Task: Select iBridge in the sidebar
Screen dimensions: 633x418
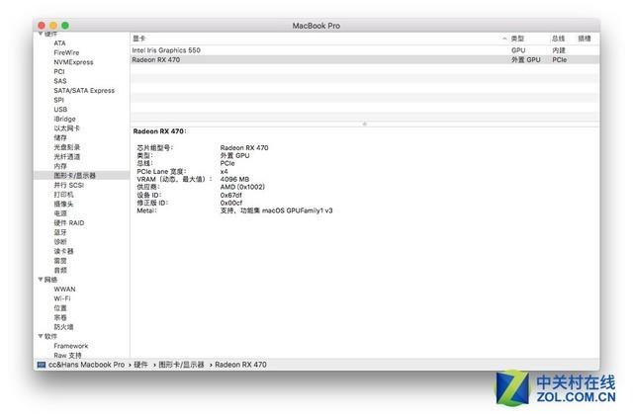Action: coord(64,119)
